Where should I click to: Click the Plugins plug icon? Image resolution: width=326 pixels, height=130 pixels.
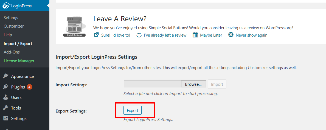(5, 87)
